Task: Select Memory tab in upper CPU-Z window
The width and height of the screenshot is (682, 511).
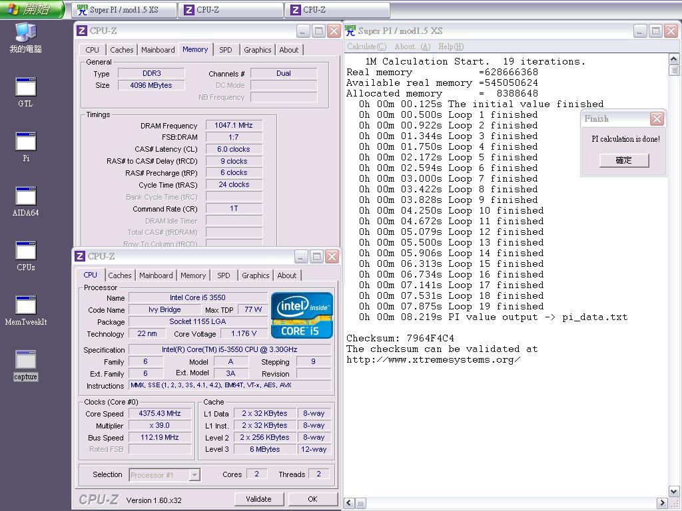Action: (x=195, y=49)
